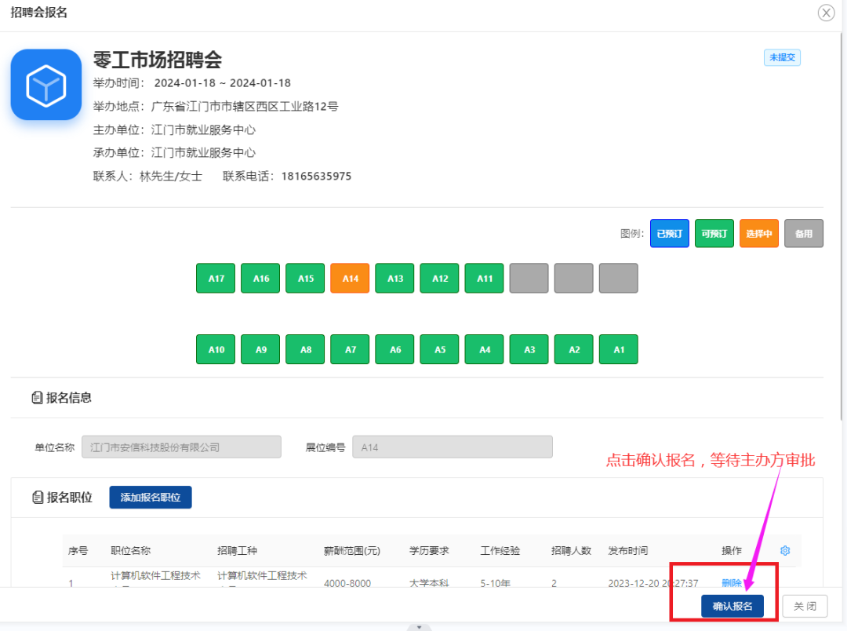
Task: Click the 报名职位 section document icon
Action: pos(37,498)
